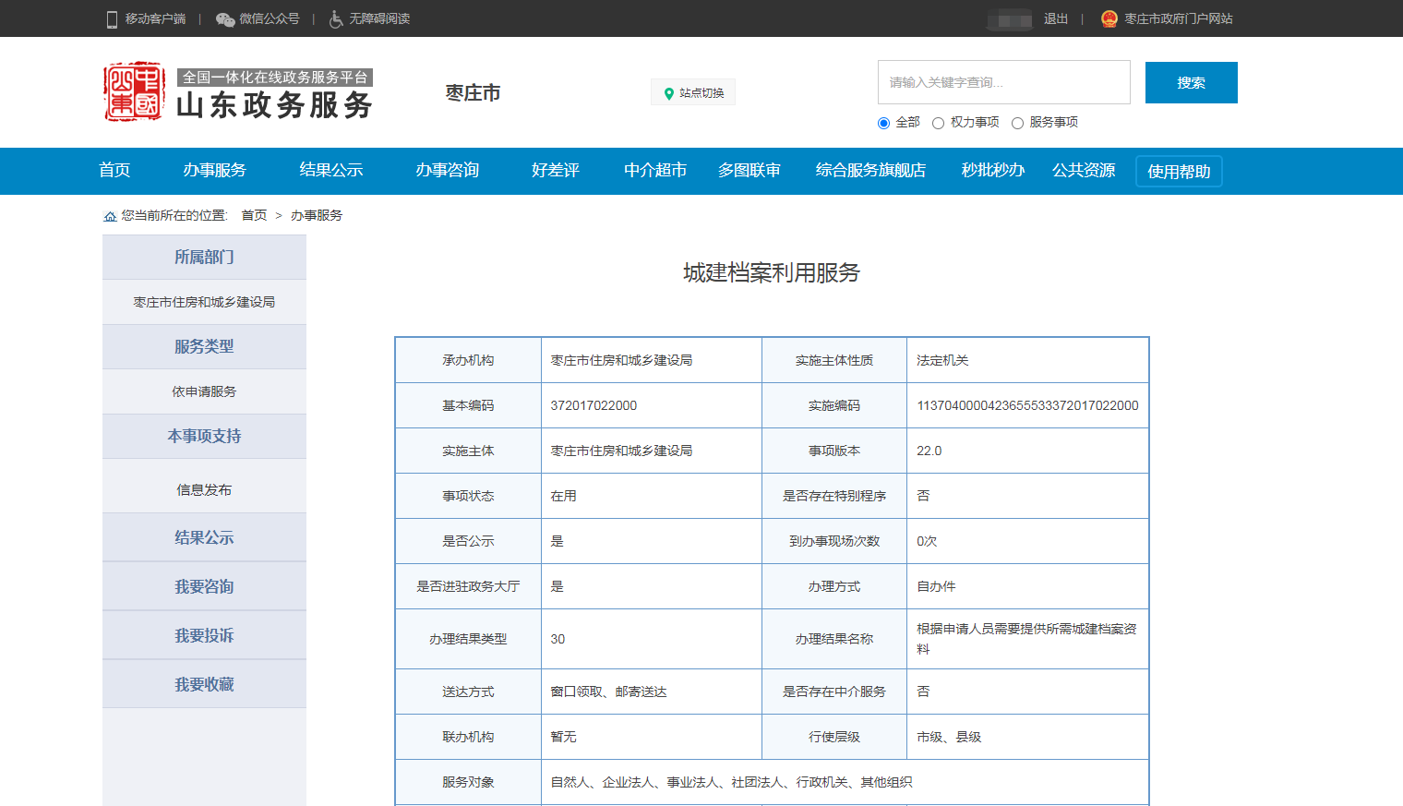Expand the 所属部门 sidebar section
The height and width of the screenshot is (806, 1403).
[x=204, y=258]
